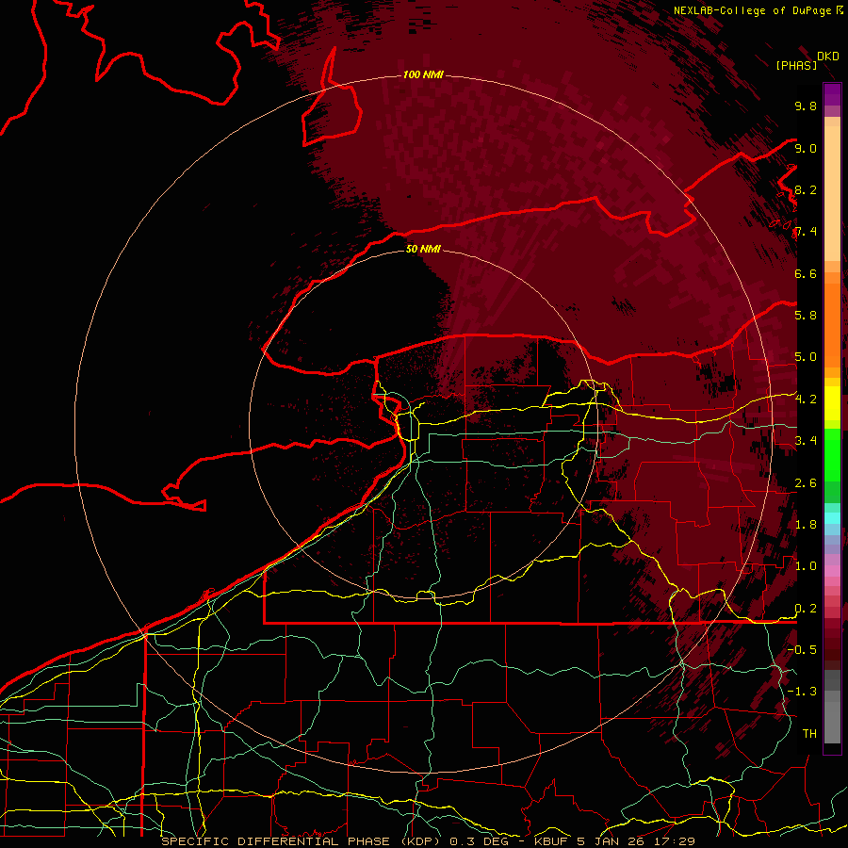Click the "100 NMI" range ring label

pyautogui.click(x=423, y=74)
